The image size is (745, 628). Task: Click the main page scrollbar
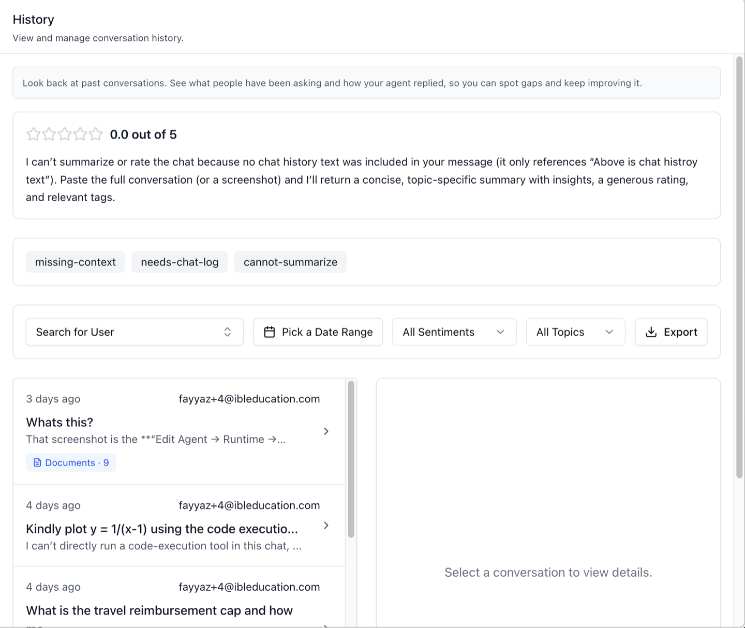pos(739,267)
